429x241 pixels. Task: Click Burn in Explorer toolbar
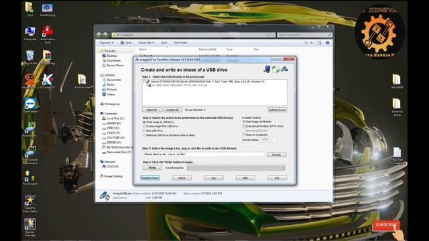pos(164,43)
